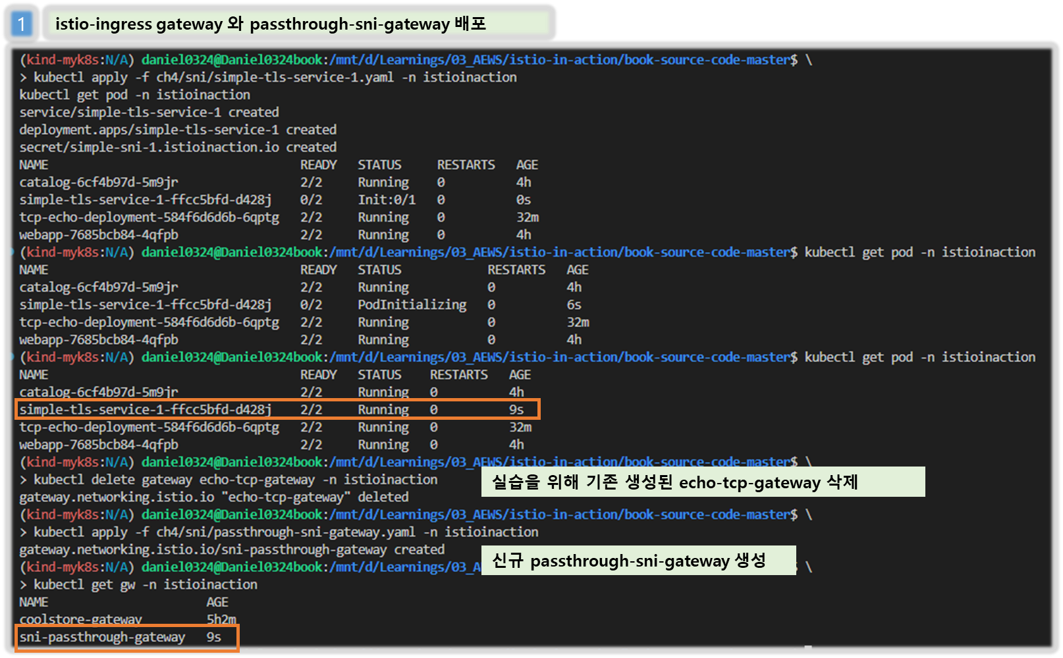Viewport: 1063px width, 658px height.
Task: Click 'service/simple-tls-service-1 created' output line
Action: click(149, 113)
